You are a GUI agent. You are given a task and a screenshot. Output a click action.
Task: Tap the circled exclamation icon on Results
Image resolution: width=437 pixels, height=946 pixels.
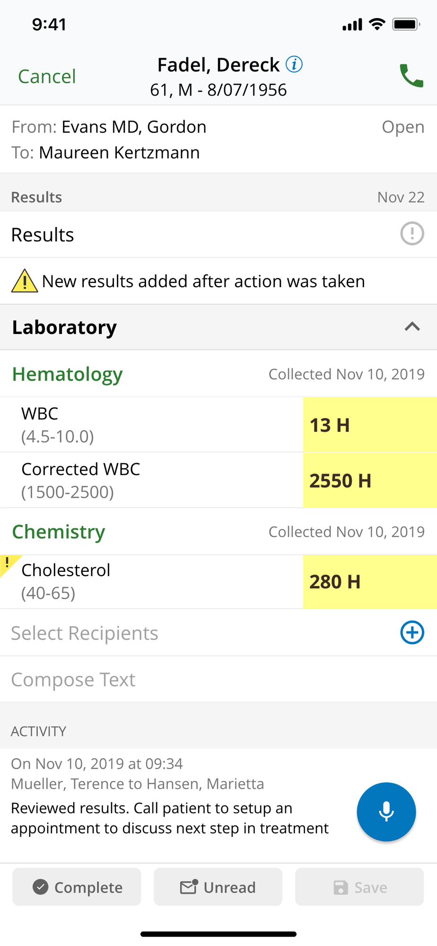coord(412,234)
